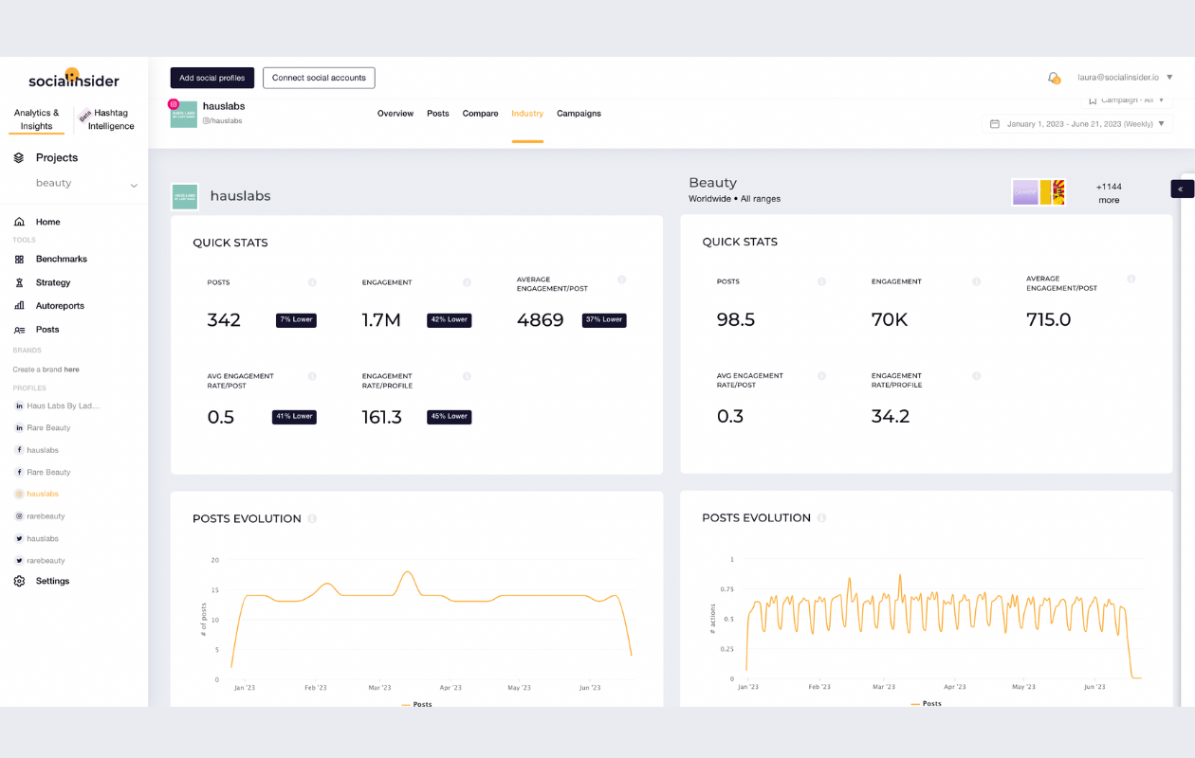Click info icon beside Beauty ENGAGEMENT stat

(976, 281)
